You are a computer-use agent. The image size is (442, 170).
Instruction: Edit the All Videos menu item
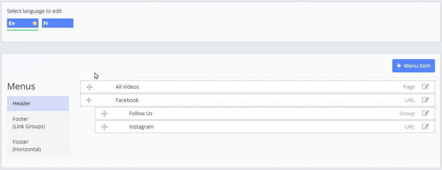[x=426, y=87]
